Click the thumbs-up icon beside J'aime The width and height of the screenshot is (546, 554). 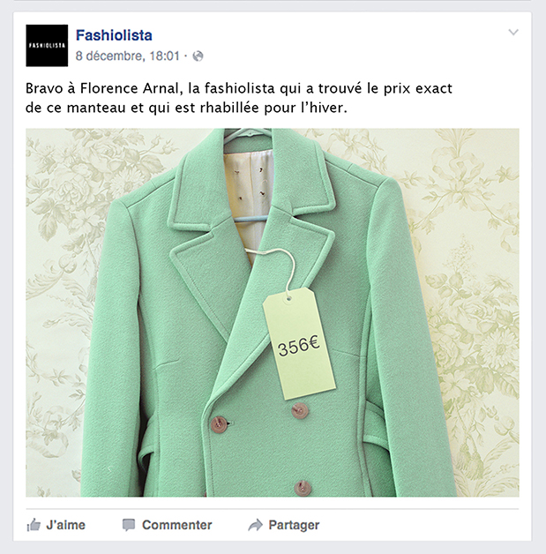coord(34,525)
